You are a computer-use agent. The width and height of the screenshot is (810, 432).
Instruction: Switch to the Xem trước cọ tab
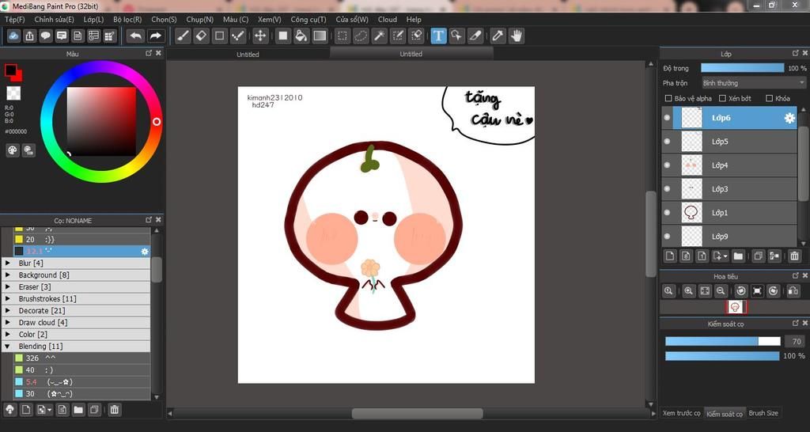(681, 413)
